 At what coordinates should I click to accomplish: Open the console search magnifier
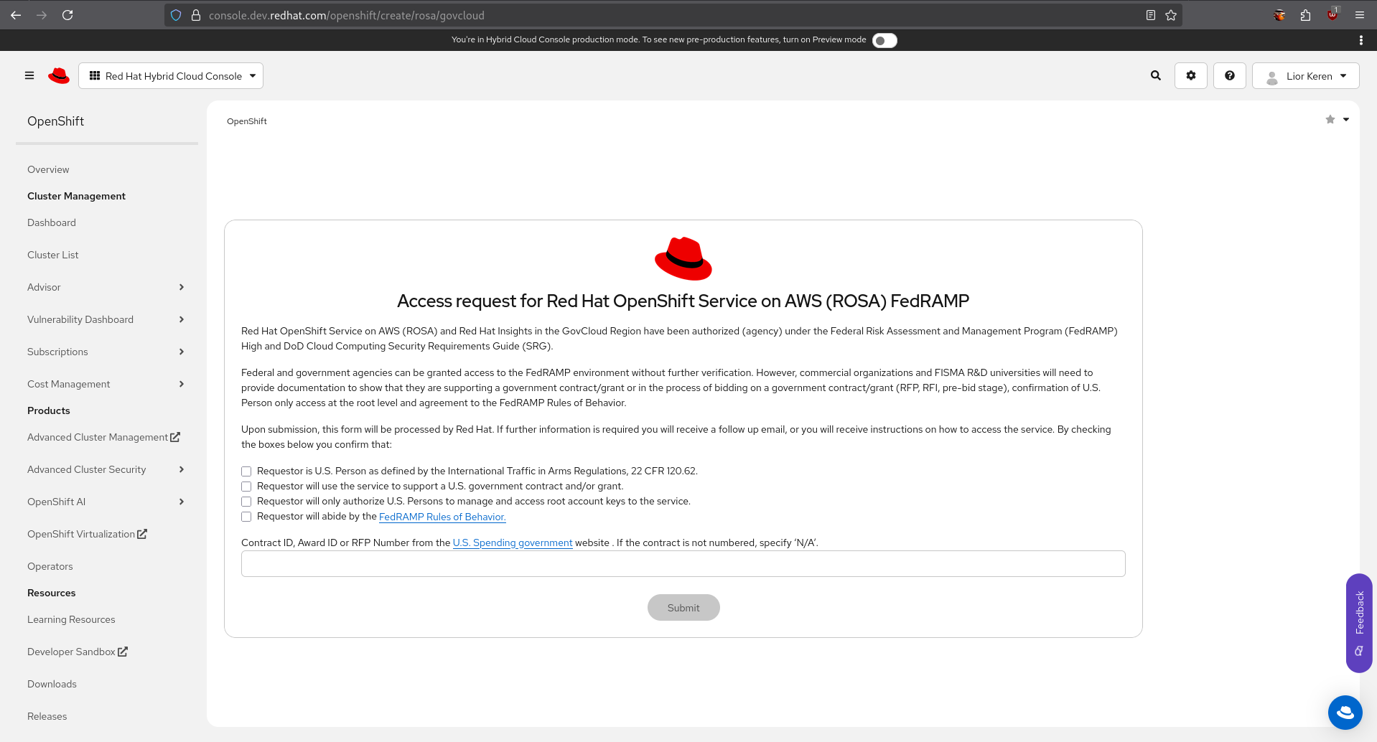(x=1156, y=75)
